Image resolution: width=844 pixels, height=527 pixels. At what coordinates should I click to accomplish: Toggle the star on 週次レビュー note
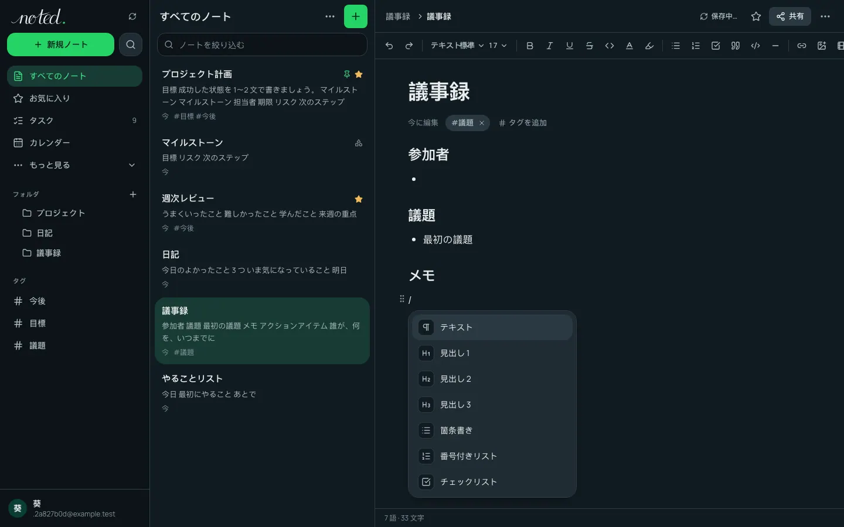pyautogui.click(x=359, y=199)
